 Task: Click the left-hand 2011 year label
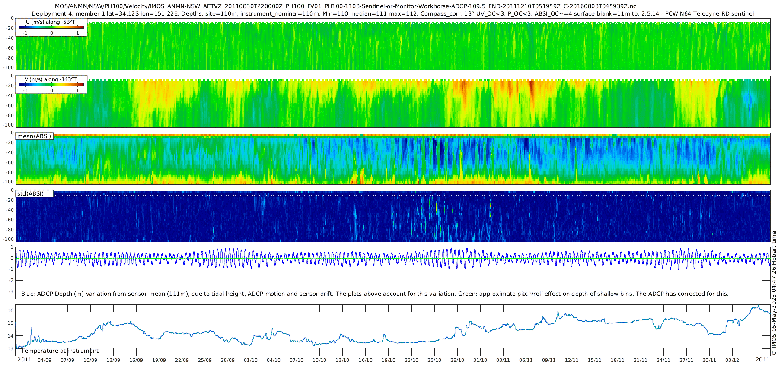click(24, 360)
